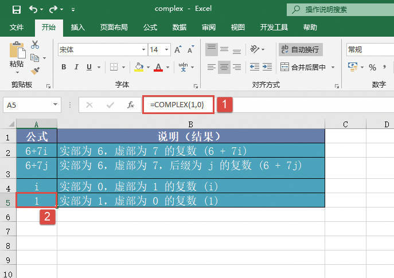
Task: Toggle the 自动换行 wrap text button
Action: [301, 50]
